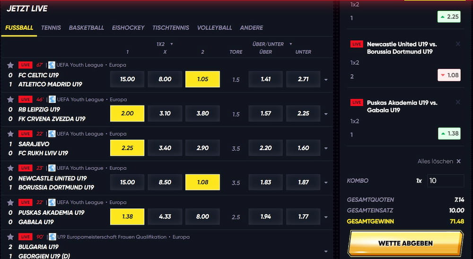Switch to the Tischtennis tab
The image size is (473, 259).
(171, 28)
